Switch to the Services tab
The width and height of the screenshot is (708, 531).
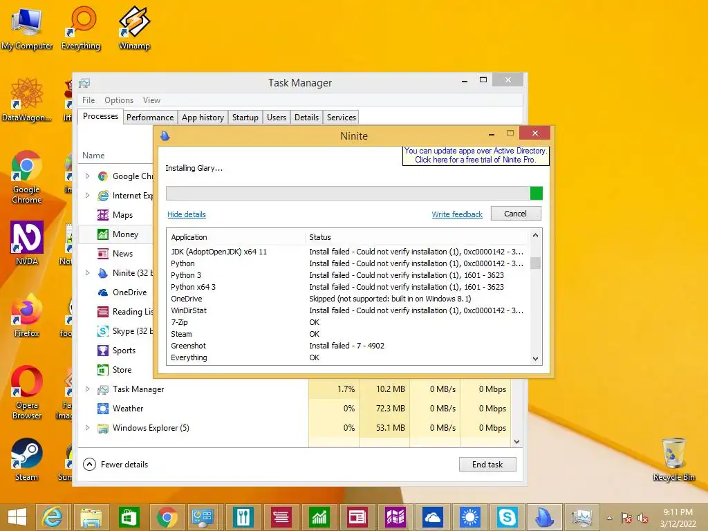point(342,118)
